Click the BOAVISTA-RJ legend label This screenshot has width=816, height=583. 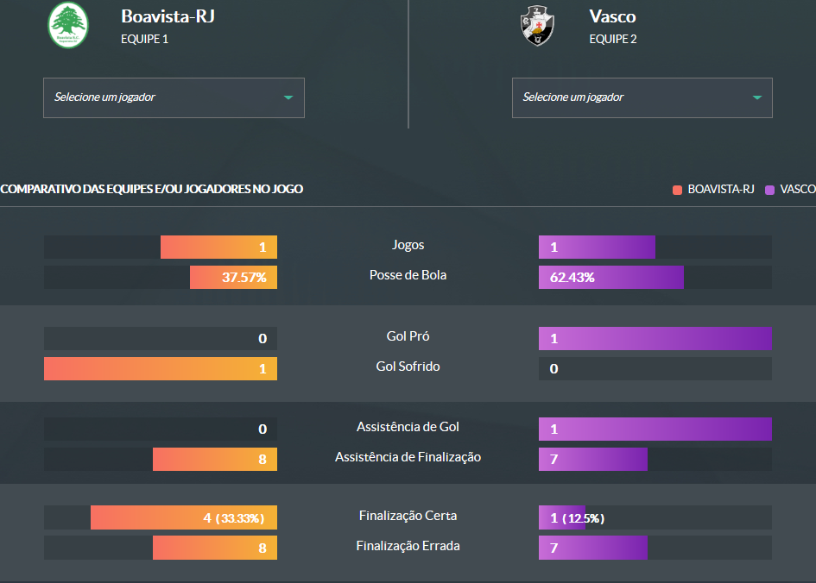[x=721, y=189]
